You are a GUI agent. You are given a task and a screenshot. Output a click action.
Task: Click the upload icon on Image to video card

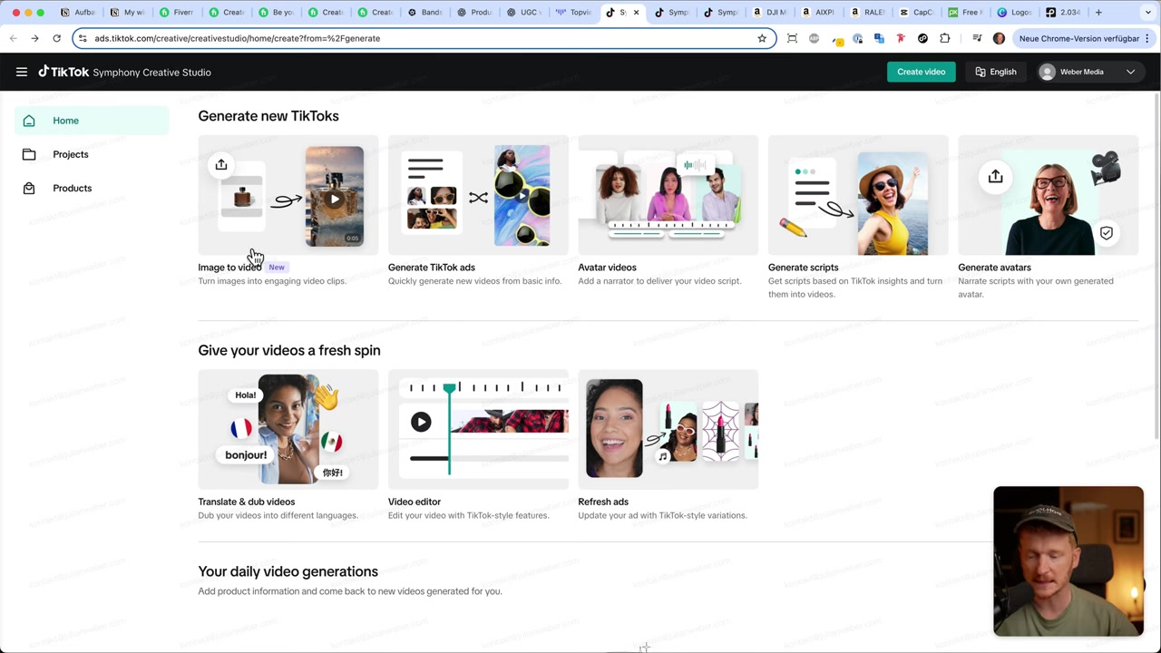pyautogui.click(x=221, y=164)
